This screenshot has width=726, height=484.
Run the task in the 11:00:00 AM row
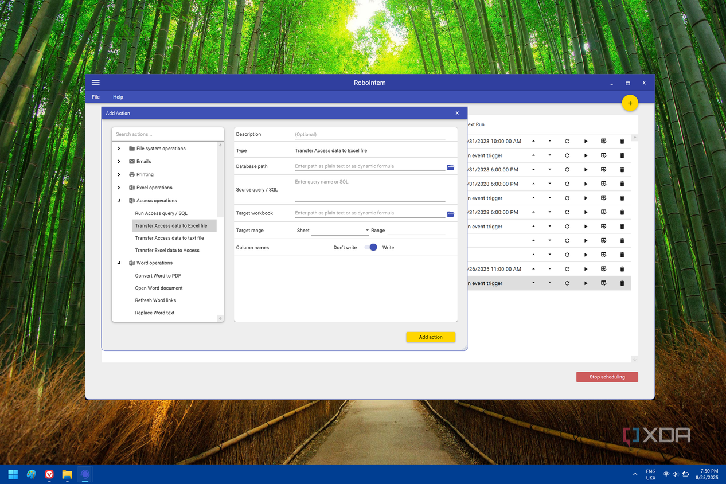pyautogui.click(x=586, y=269)
